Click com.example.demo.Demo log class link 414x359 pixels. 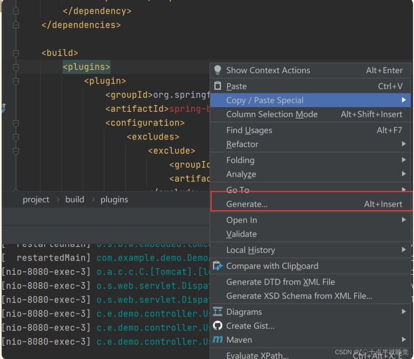point(153,257)
